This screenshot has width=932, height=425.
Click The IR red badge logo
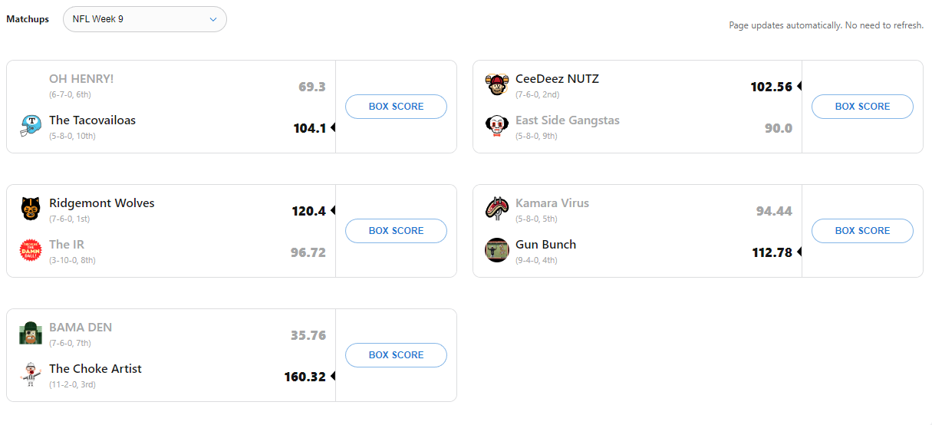click(31, 250)
